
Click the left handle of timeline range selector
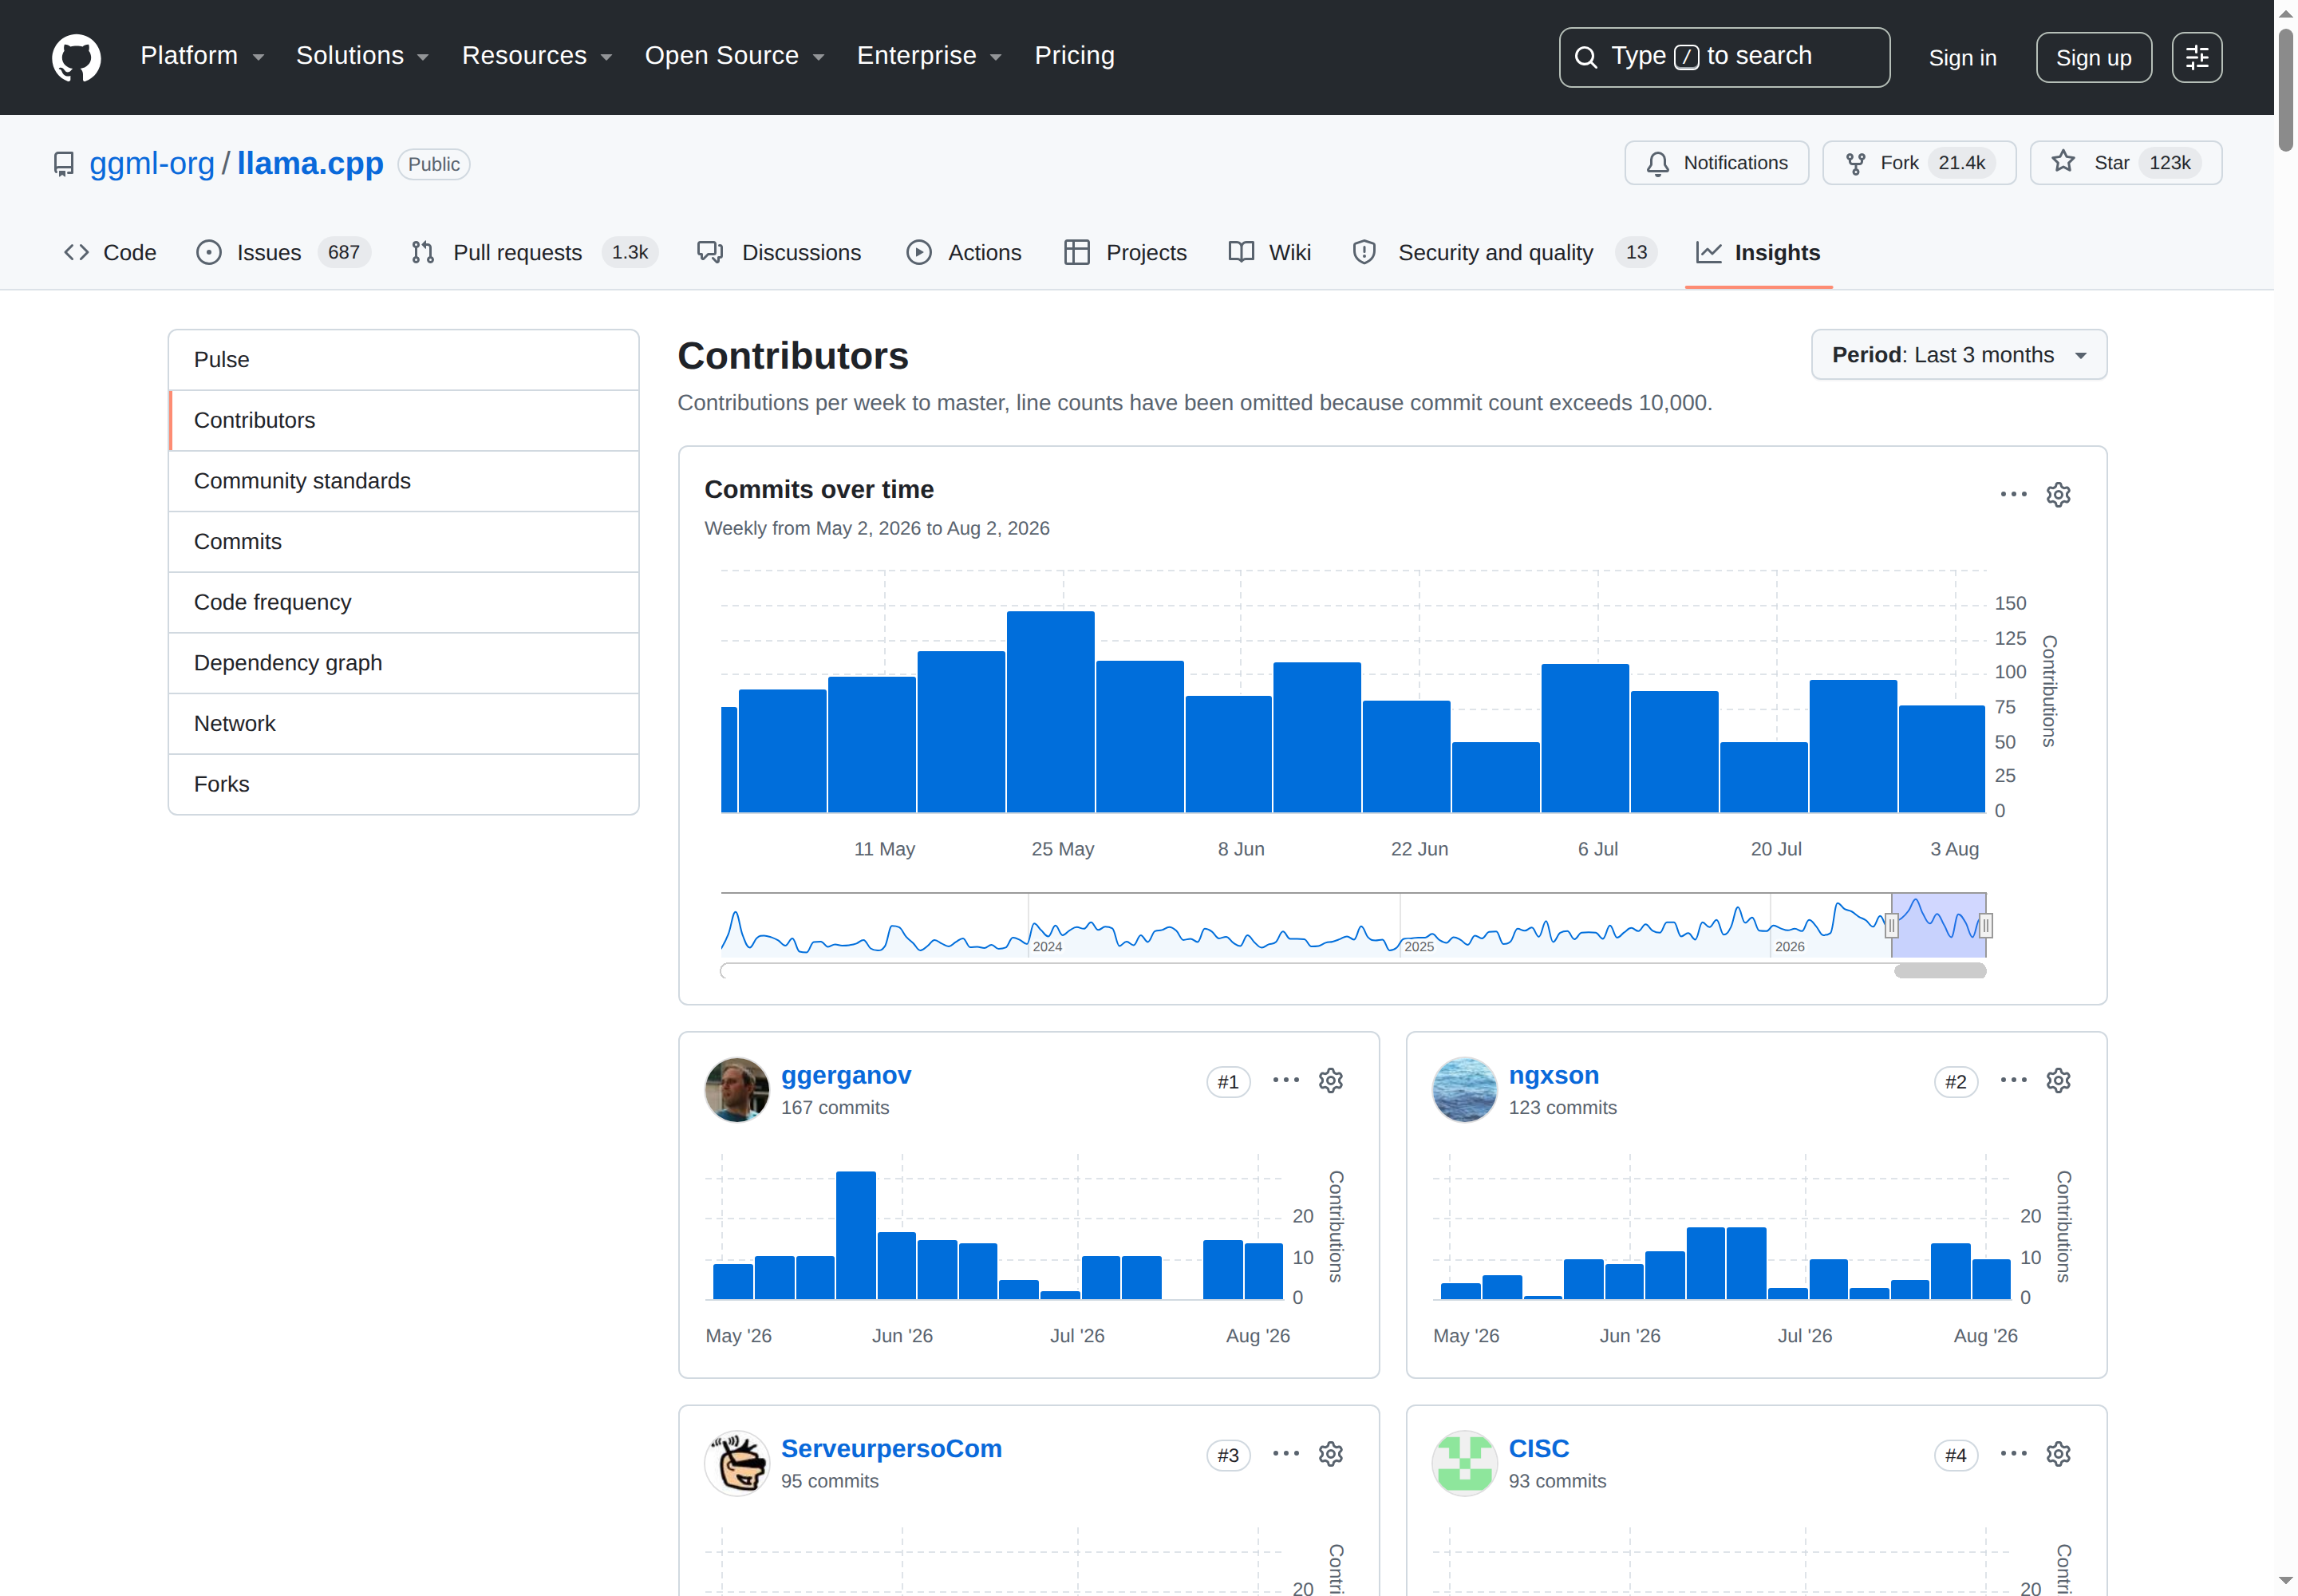click(x=1891, y=926)
